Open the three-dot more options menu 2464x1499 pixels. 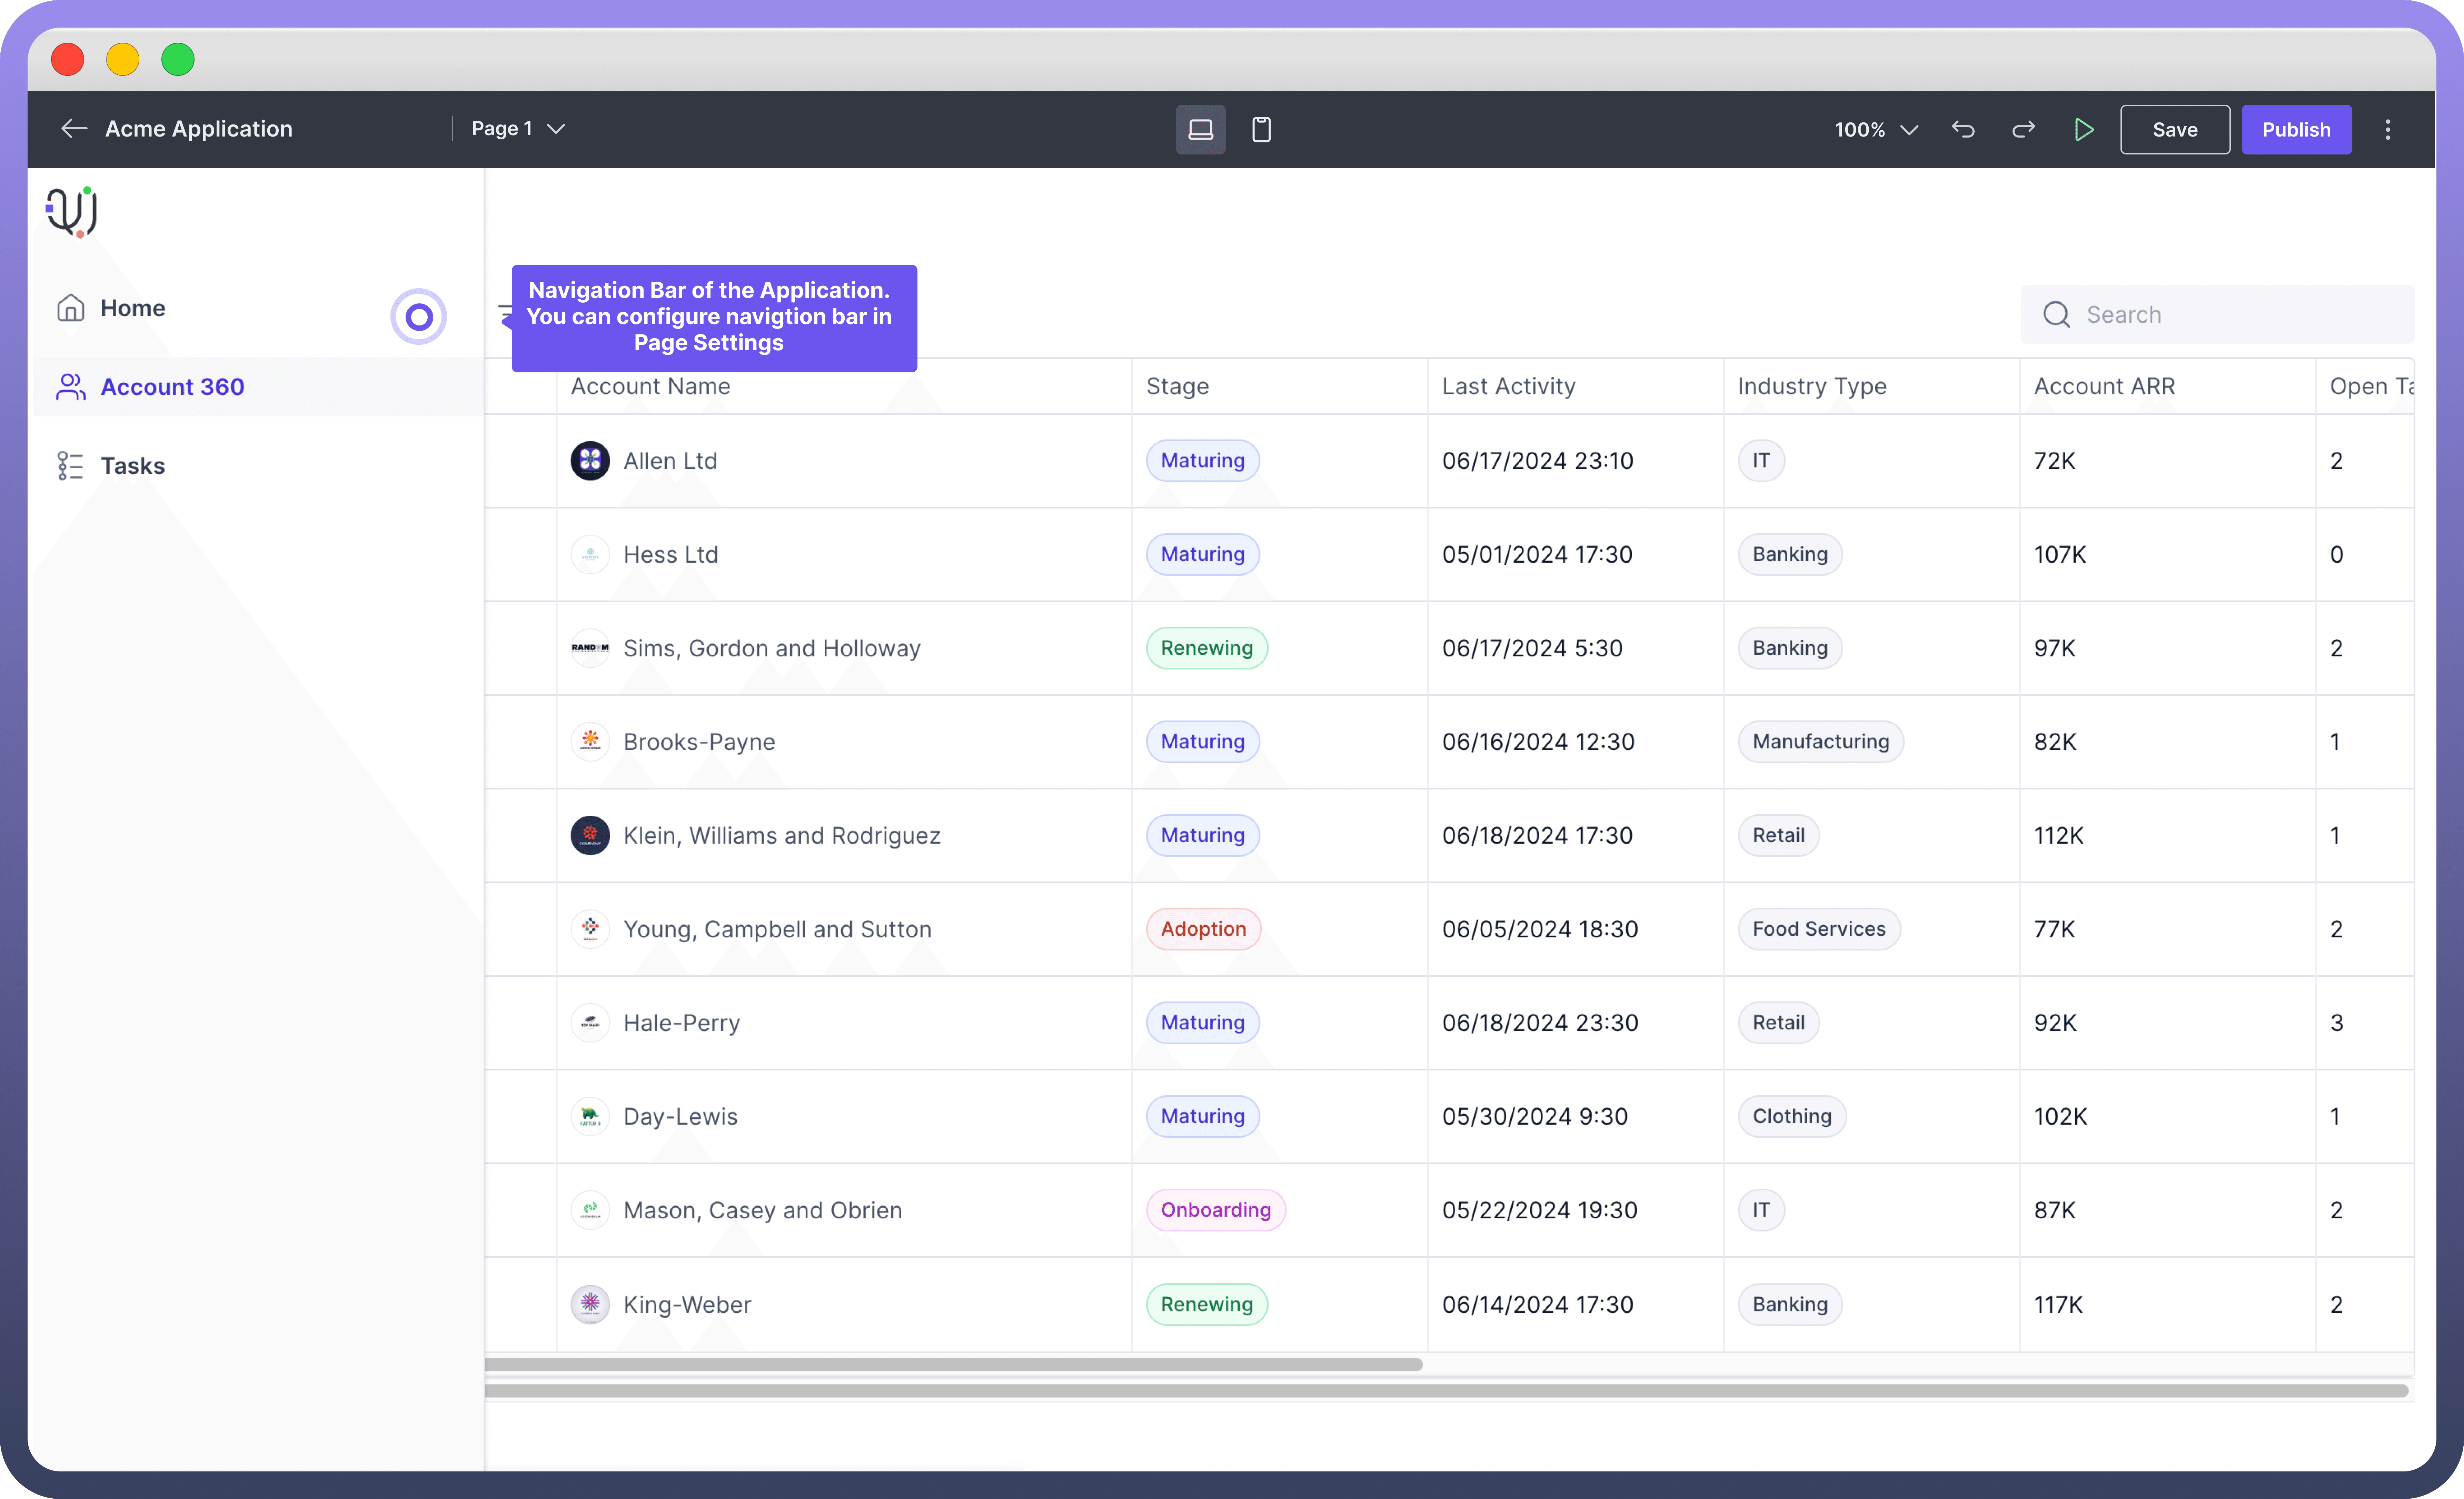pos(2388,130)
